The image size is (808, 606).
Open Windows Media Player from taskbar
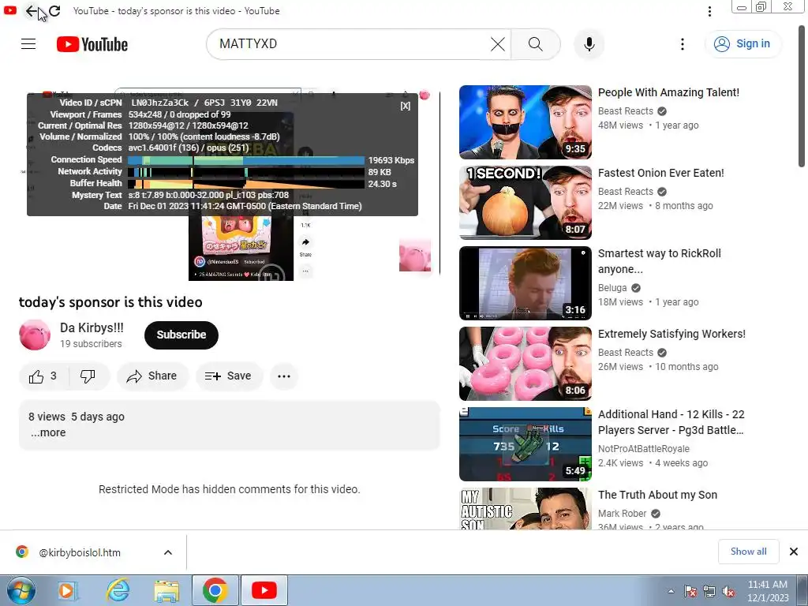click(67, 590)
